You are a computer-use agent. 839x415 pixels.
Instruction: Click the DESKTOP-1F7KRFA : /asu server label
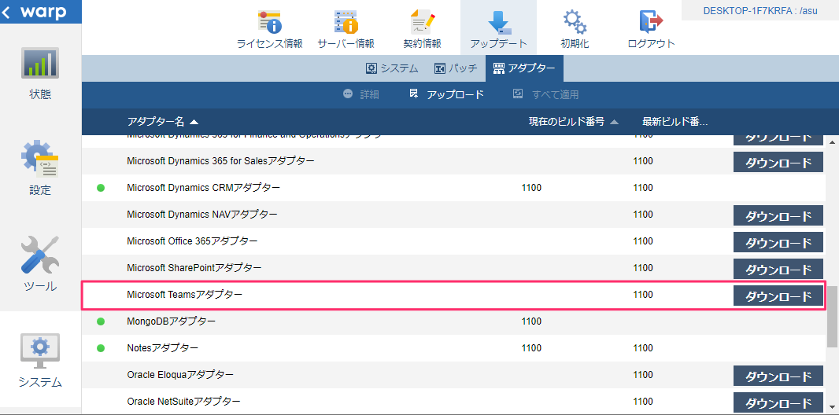coord(760,11)
